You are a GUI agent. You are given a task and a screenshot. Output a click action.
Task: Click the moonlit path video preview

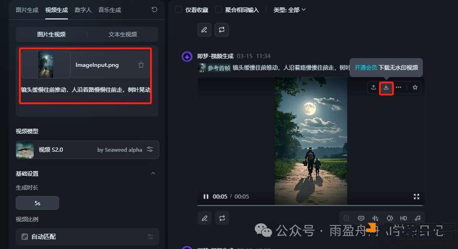(311, 141)
